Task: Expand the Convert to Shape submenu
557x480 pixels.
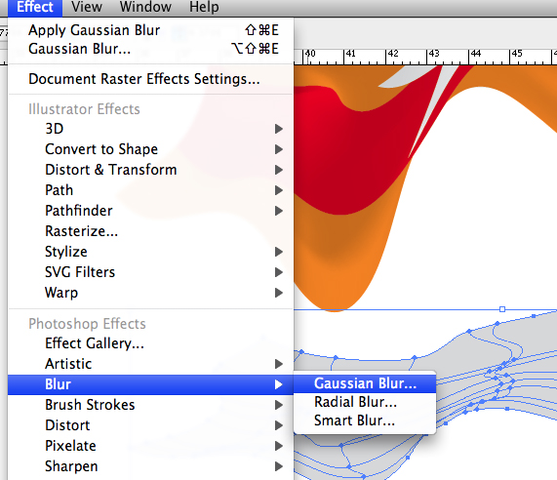Action: point(150,149)
